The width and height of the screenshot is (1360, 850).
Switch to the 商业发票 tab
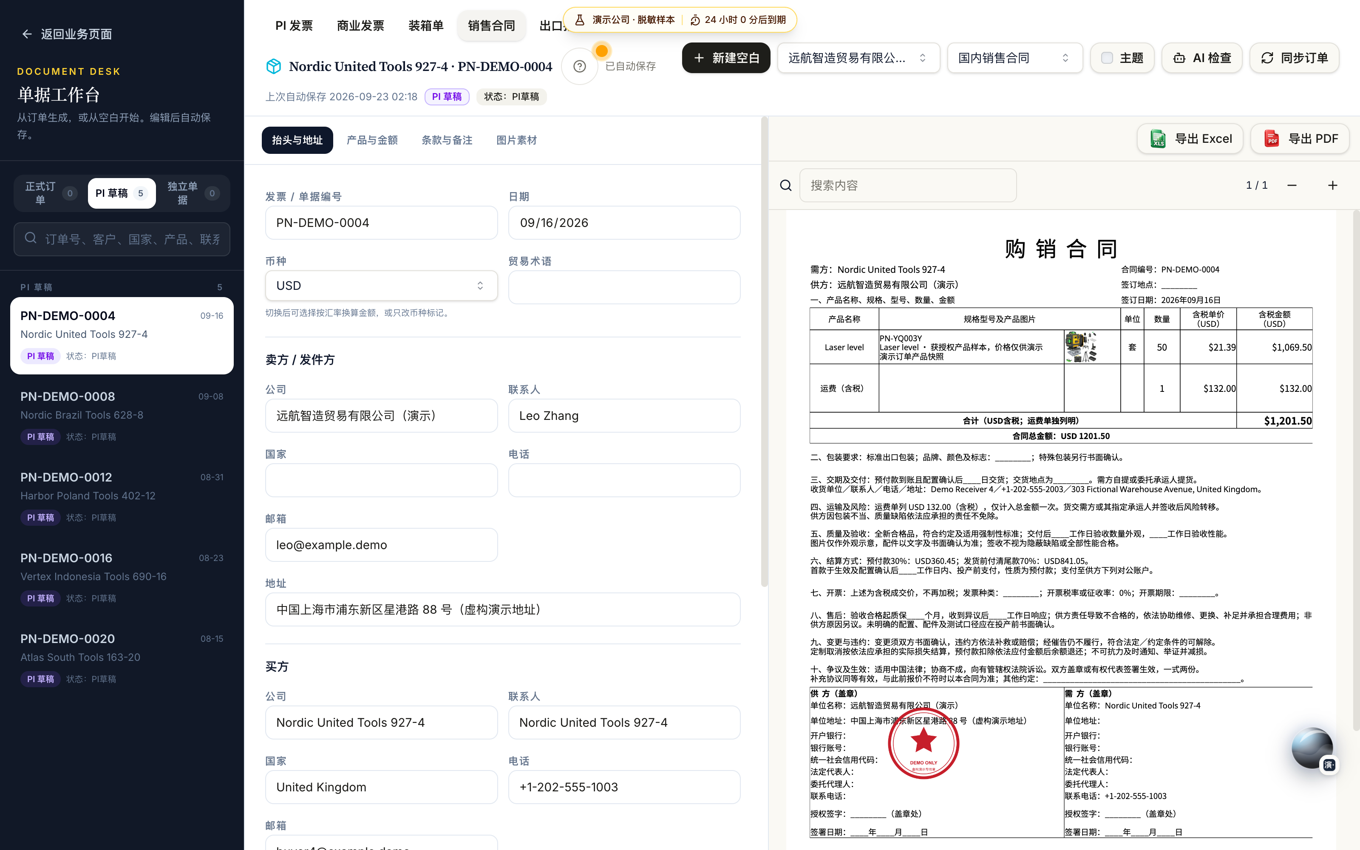360,25
